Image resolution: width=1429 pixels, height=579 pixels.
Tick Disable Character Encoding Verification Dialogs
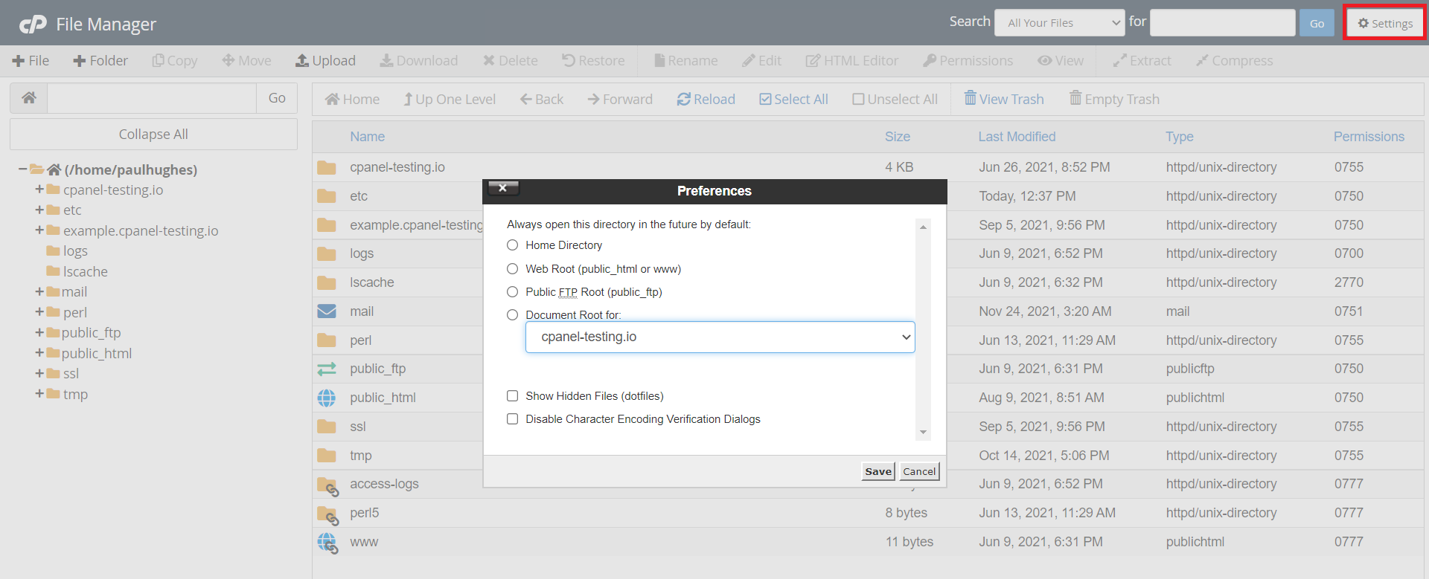512,419
